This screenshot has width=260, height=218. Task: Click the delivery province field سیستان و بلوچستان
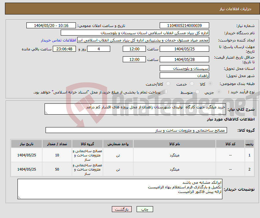pyautogui.click(x=184, y=68)
